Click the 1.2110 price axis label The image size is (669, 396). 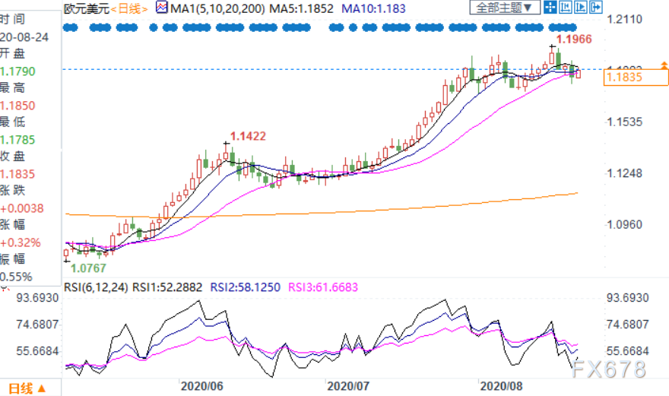click(x=624, y=19)
